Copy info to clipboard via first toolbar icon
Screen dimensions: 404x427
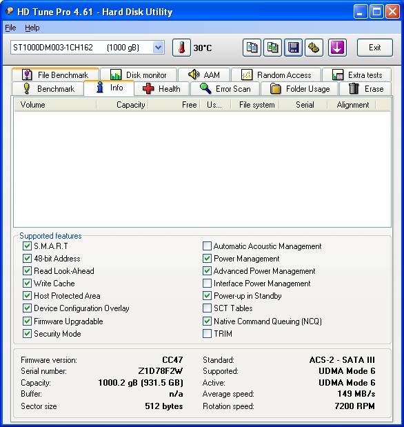(252, 48)
